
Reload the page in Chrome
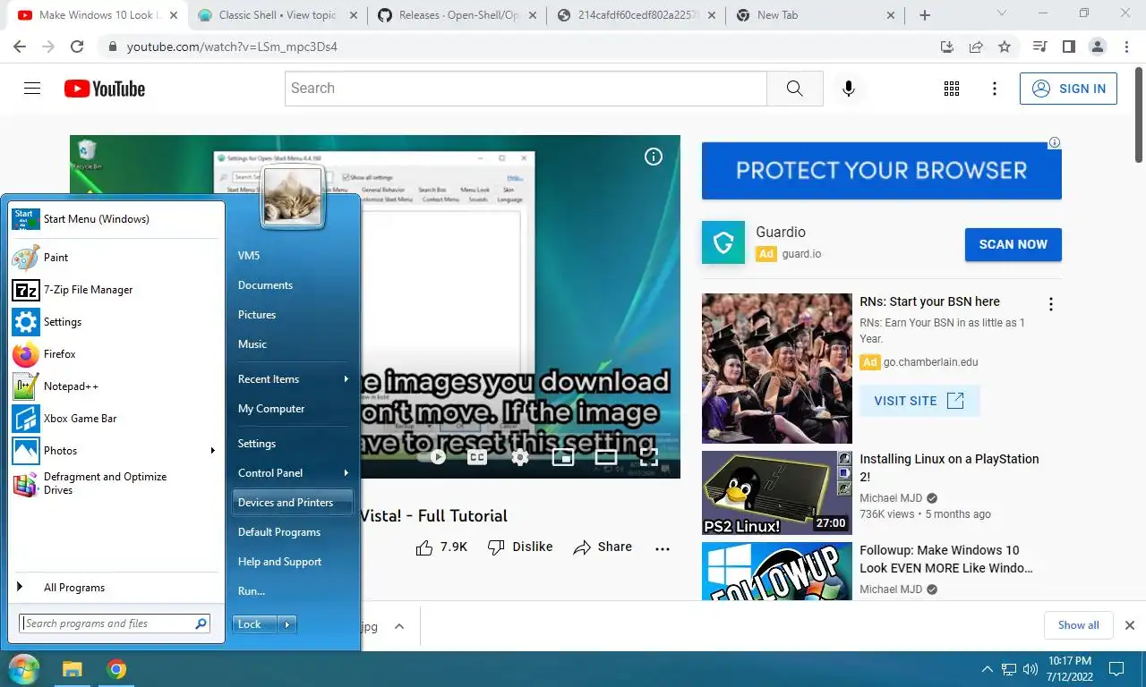(77, 47)
